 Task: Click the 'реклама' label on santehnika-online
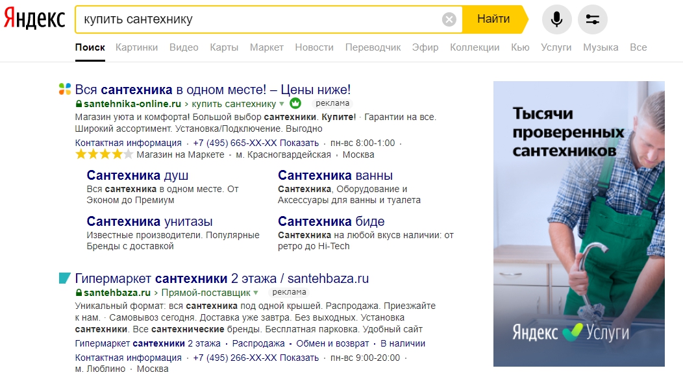332,103
